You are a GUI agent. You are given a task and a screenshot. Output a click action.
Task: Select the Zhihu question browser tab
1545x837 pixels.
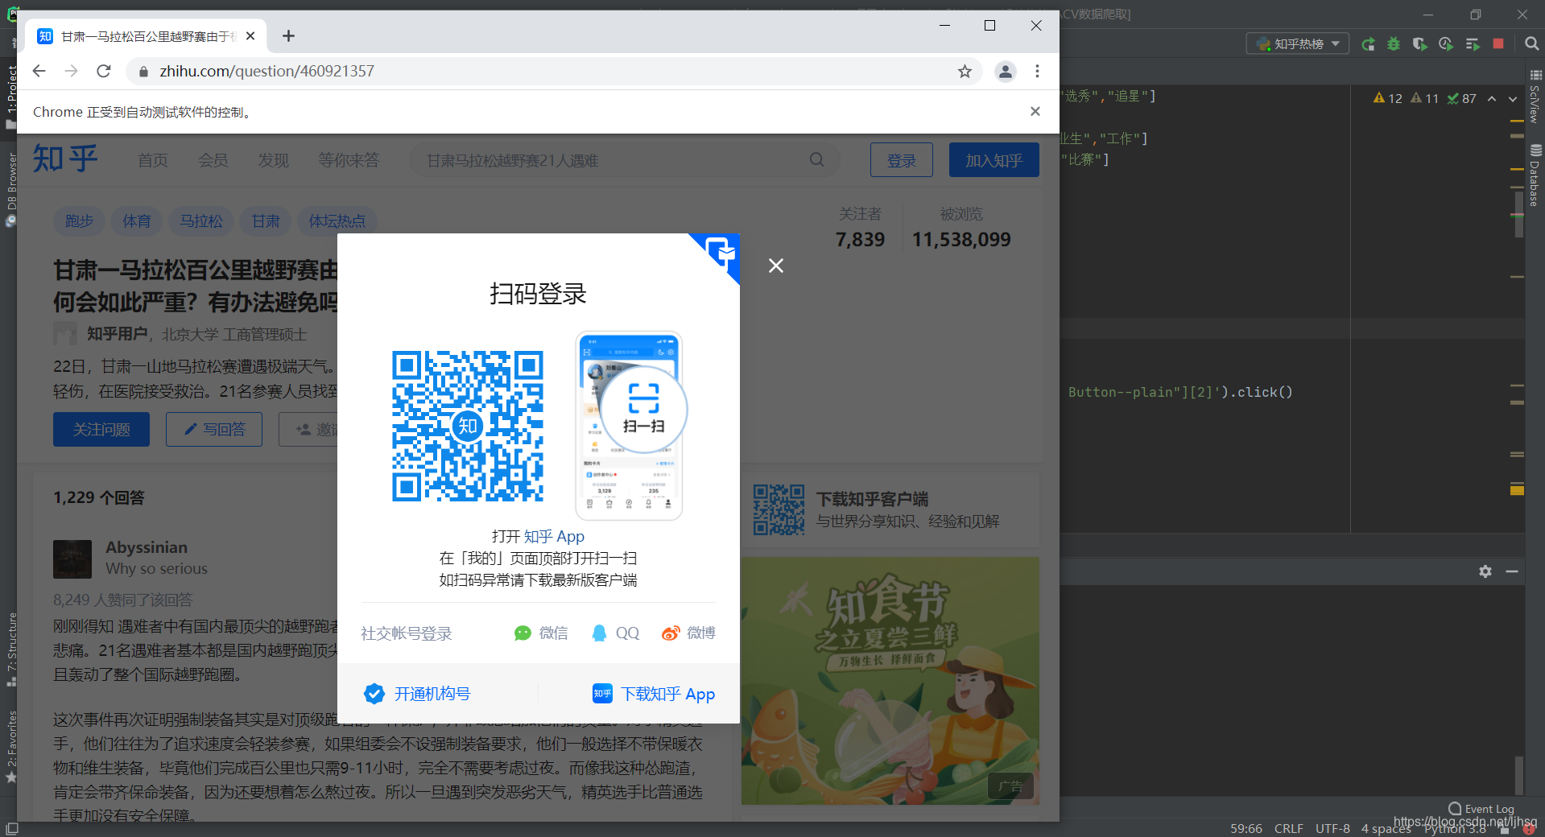147,36
